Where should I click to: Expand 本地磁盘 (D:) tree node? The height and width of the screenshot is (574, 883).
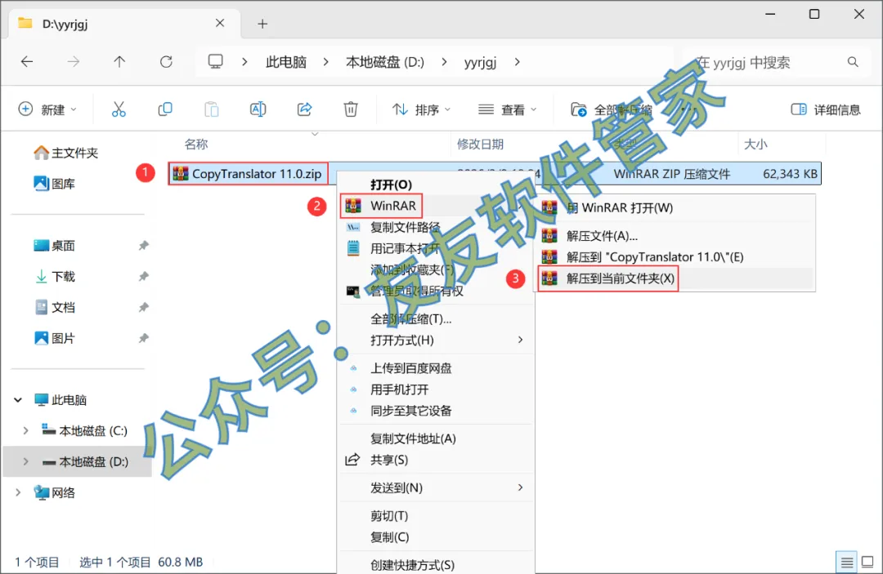tap(25, 461)
